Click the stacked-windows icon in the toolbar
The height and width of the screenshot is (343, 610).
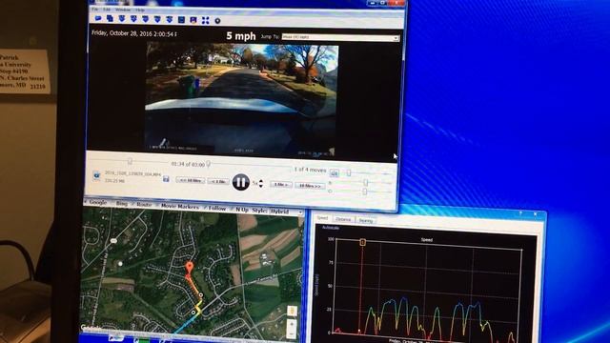(111, 18)
